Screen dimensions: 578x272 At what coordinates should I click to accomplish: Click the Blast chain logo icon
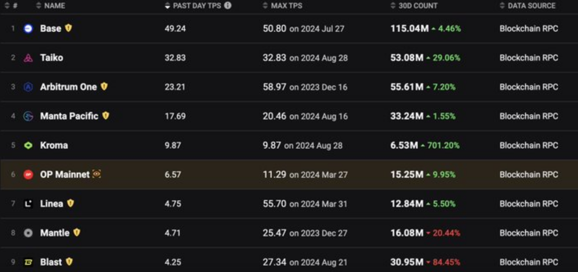[28, 262]
